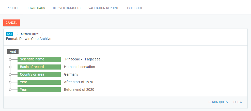The height and width of the screenshot is (111, 251).
Task: Click the And predicate label
Action: pos(13,52)
